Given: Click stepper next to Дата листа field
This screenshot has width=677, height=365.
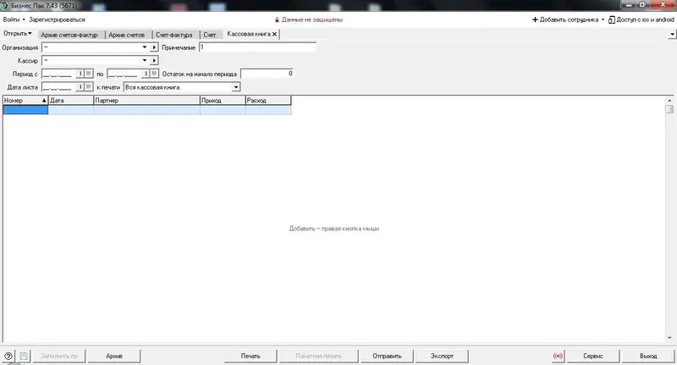Looking at the screenshot, I should (x=80, y=87).
